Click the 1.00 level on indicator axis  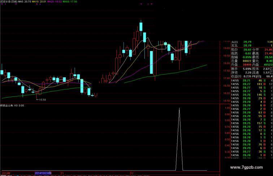227,108
